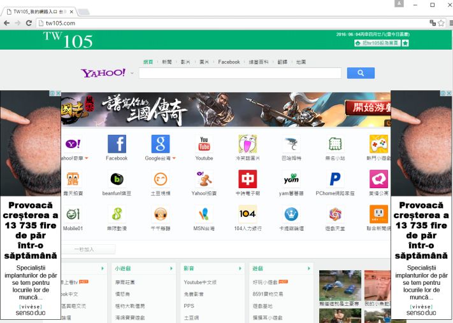
Task: Click the translate icon in the address bar
Action: (433, 23)
